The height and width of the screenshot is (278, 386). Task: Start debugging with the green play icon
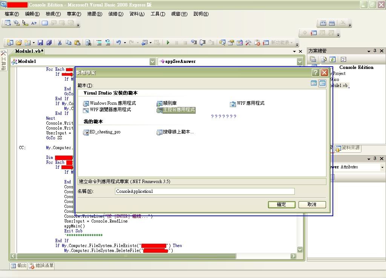[x=168, y=43]
